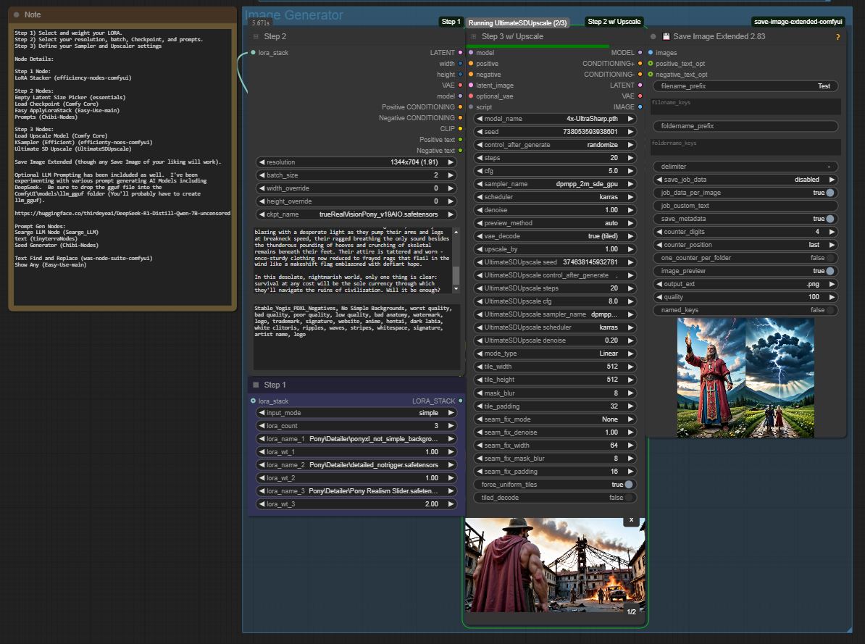Decrease batch_size using the left arrow

pos(262,175)
